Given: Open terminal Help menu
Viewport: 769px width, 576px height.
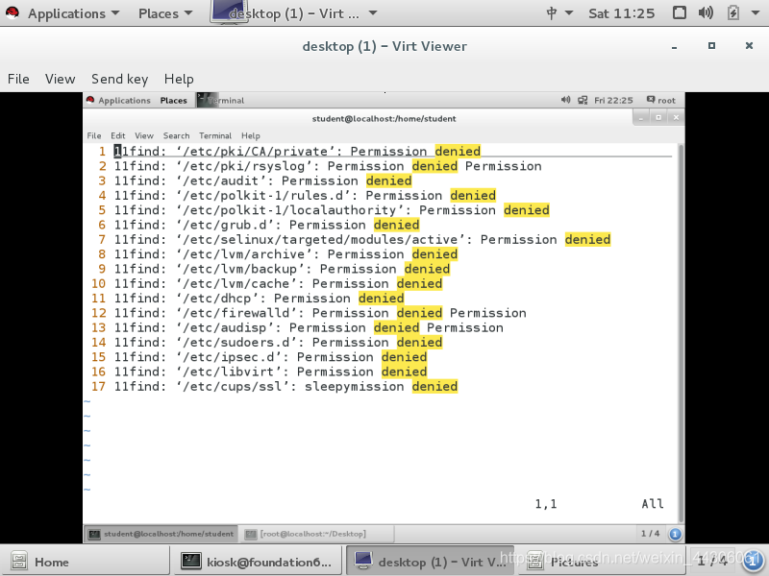Looking at the screenshot, I should [x=251, y=135].
